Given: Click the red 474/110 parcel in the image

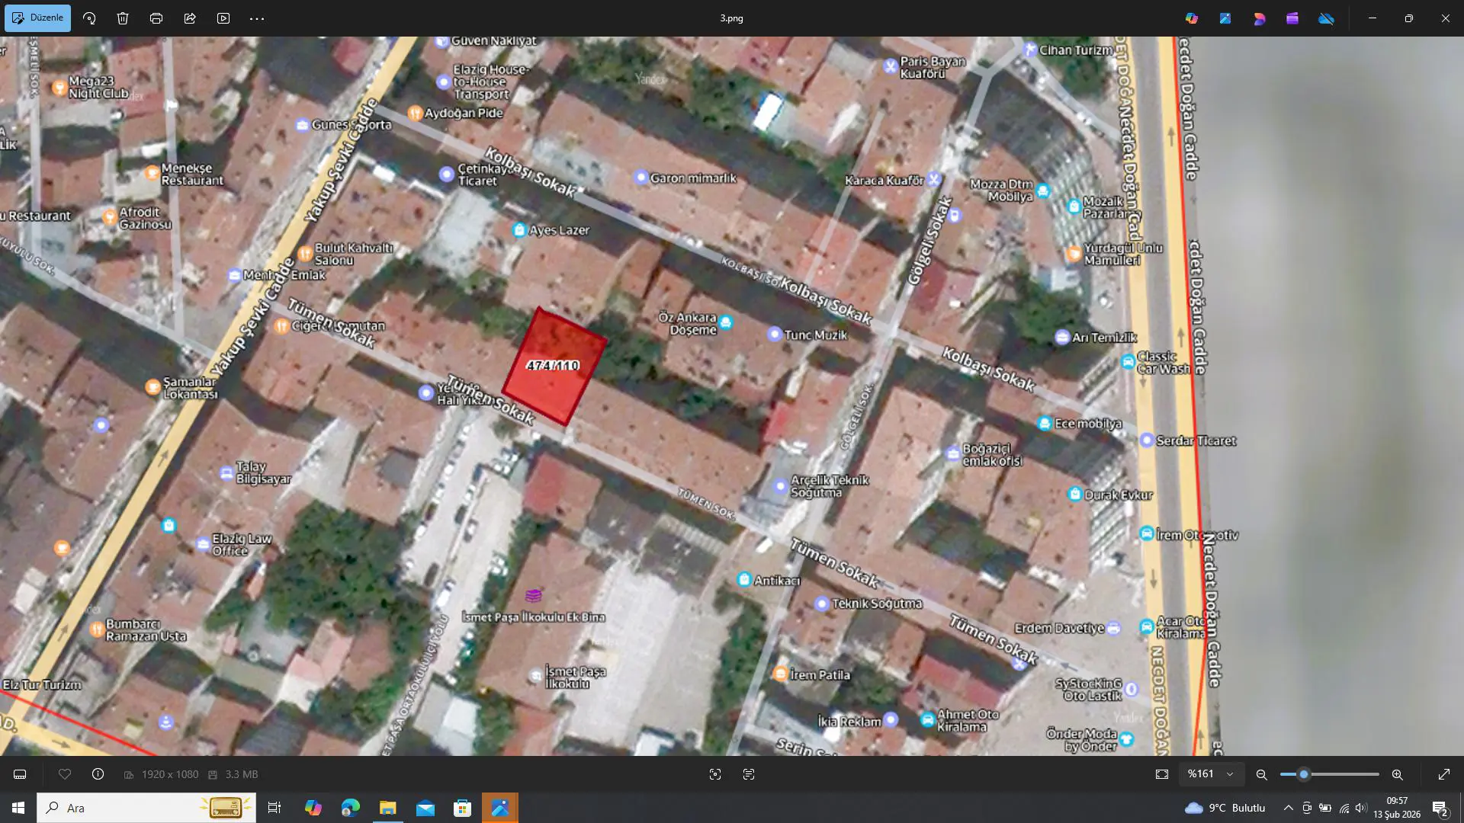Looking at the screenshot, I should pyautogui.click(x=554, y=367).
